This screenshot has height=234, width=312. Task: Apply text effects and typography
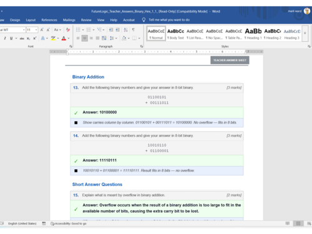(43, 38)
